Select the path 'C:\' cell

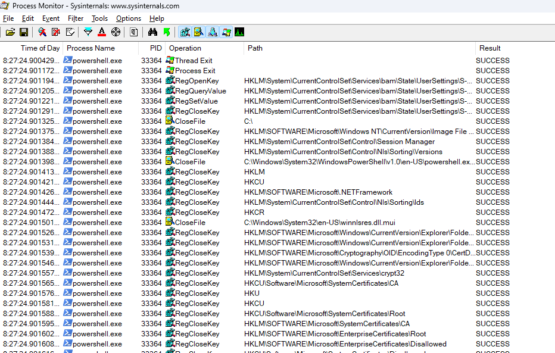(x=248, y=121)
